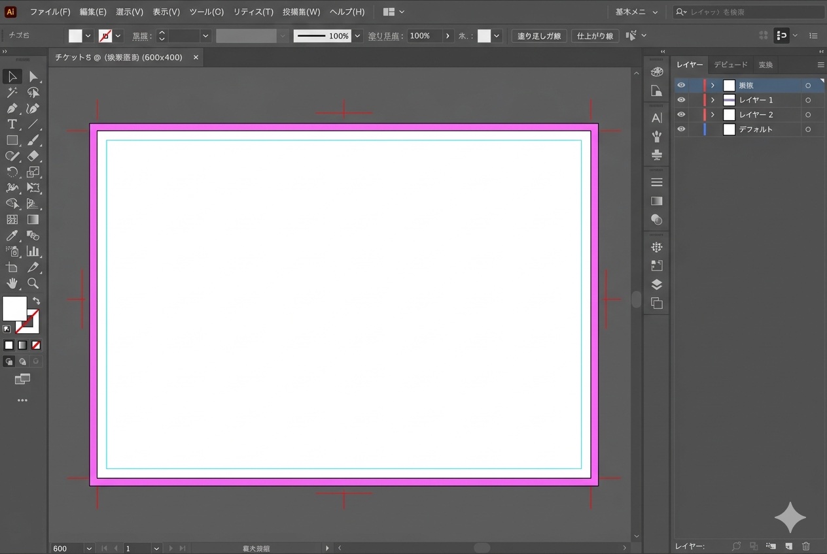This screenshot has width=827, height=554.
Task: Open the ファイル(F) menu
Action: click(x=50, y=12)
